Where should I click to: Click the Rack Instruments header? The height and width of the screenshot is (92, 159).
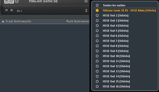tap(78, 21)
